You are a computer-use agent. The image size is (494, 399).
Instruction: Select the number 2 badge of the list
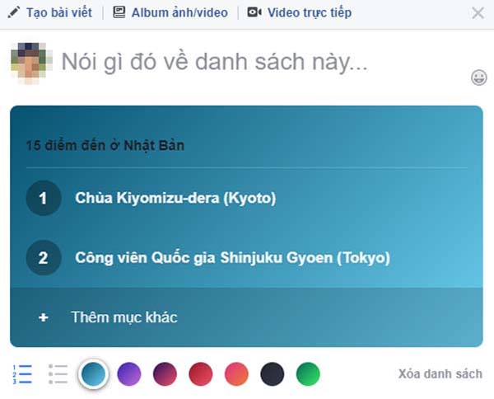click(x=44, y=258)
